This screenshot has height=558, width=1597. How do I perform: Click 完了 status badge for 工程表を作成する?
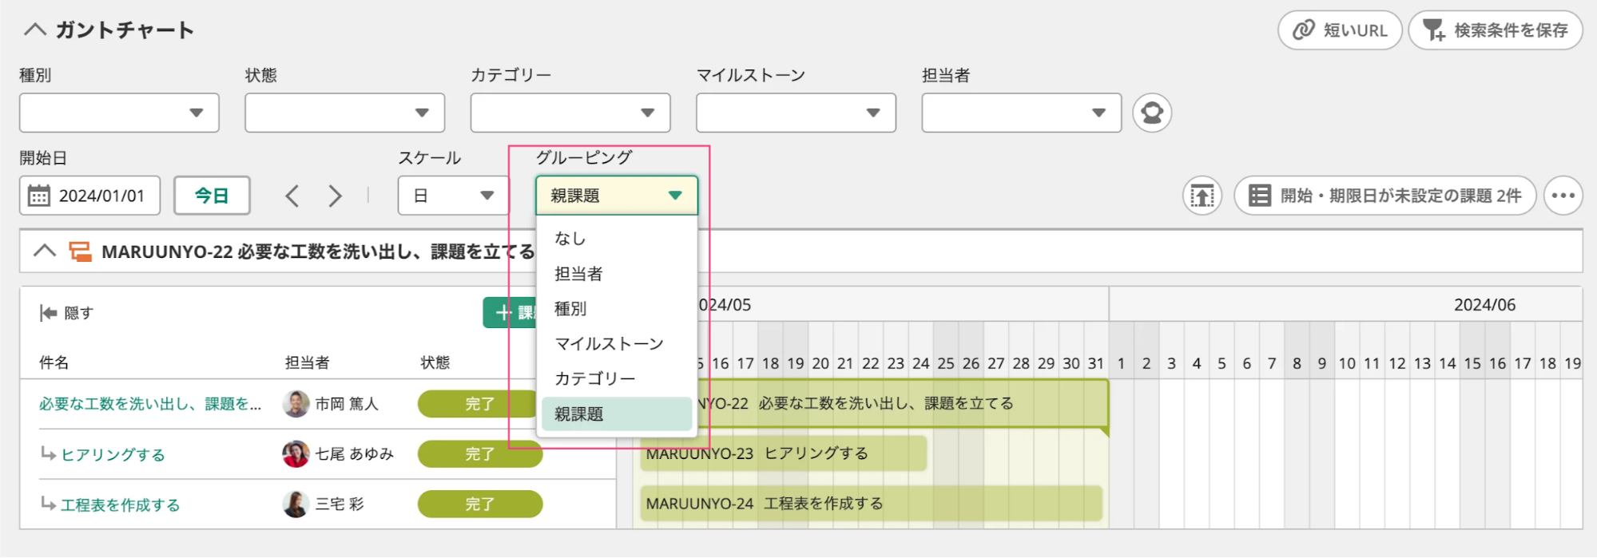pyautogui.click(x=480, y=505)
